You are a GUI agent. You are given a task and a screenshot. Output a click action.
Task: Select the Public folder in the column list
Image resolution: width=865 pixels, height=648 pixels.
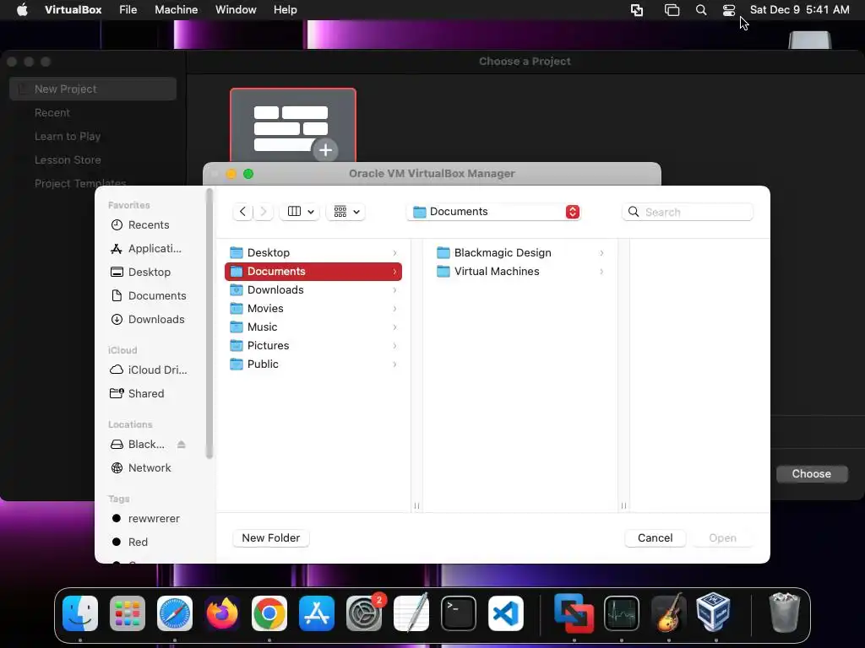(313, 364)
